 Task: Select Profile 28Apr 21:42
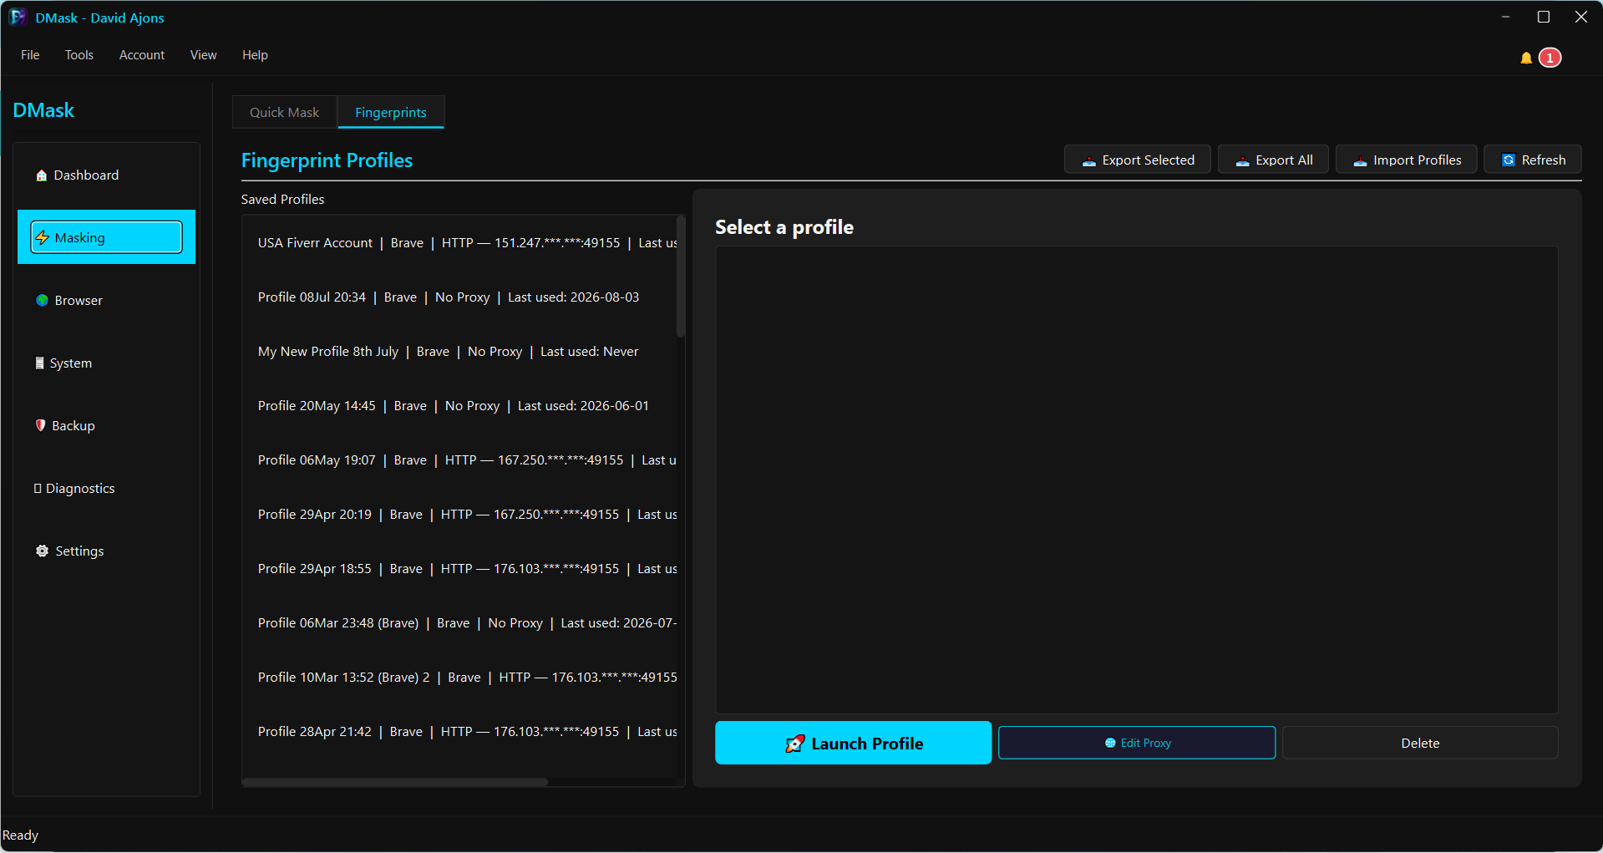click(x=459, y=732)
